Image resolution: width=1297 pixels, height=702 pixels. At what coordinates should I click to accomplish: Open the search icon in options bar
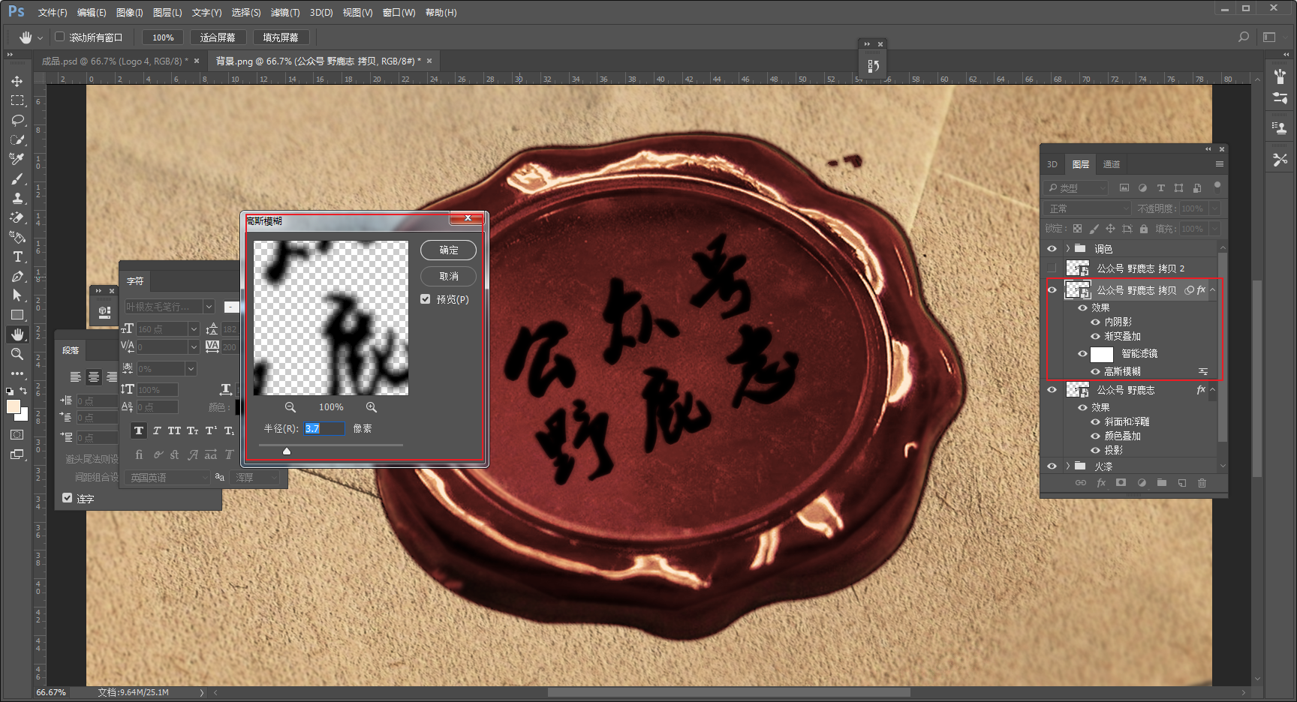(1244, 37)
